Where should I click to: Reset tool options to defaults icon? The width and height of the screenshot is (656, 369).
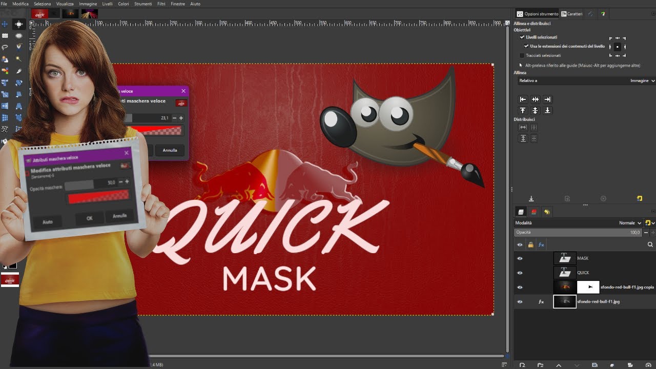pos(639,198)
